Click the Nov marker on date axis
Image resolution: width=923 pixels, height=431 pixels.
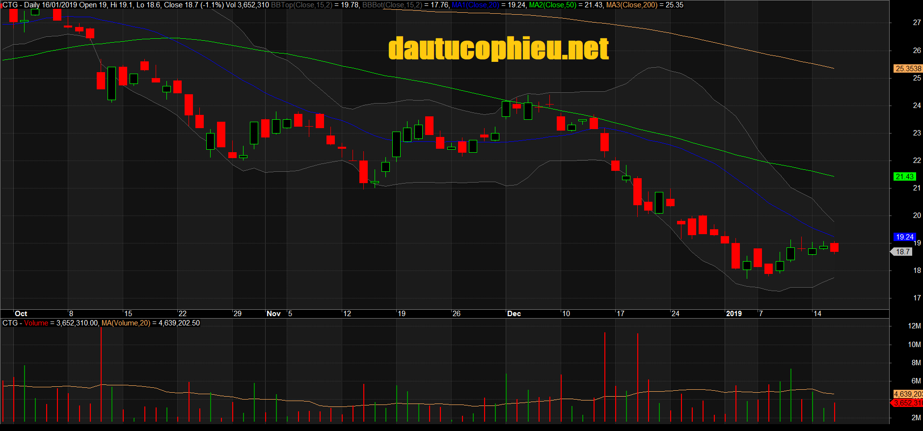[273, 314]
